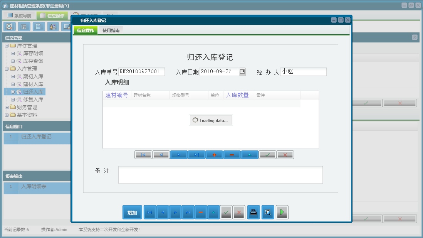Click the add (+) icon above the grid
This screenshot has width=423, height=238.
[x=214, y=154]
